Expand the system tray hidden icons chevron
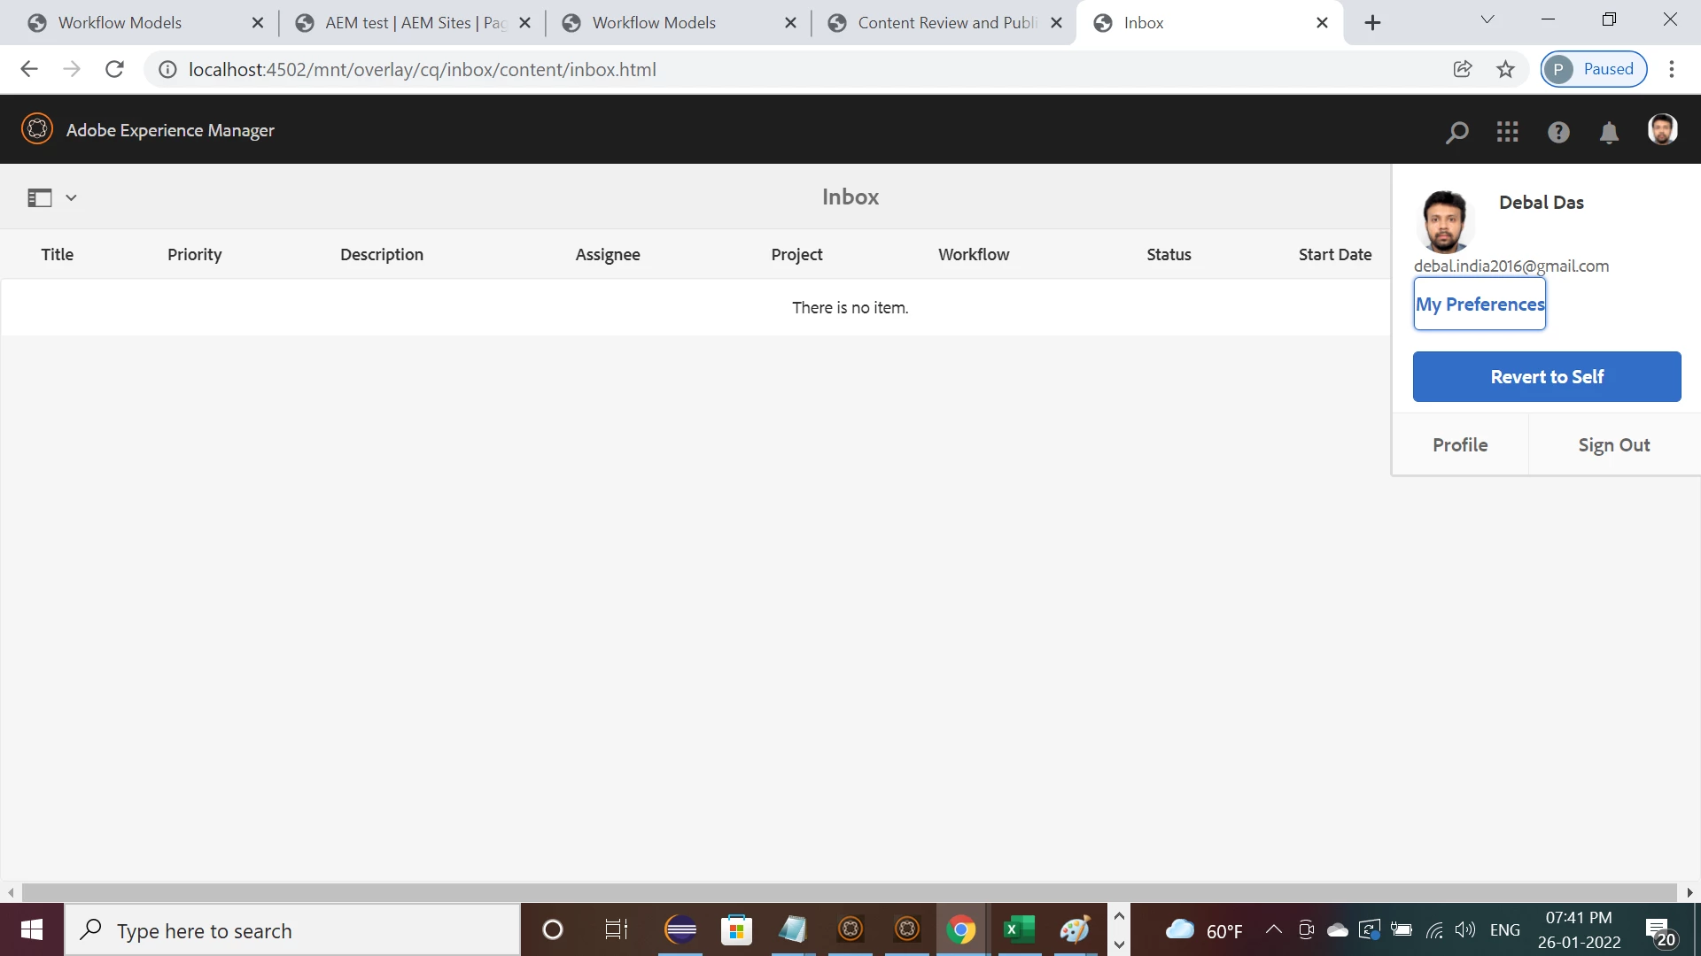The height and width of the screenshot is (956, 1701). (x=1273, y=929)
